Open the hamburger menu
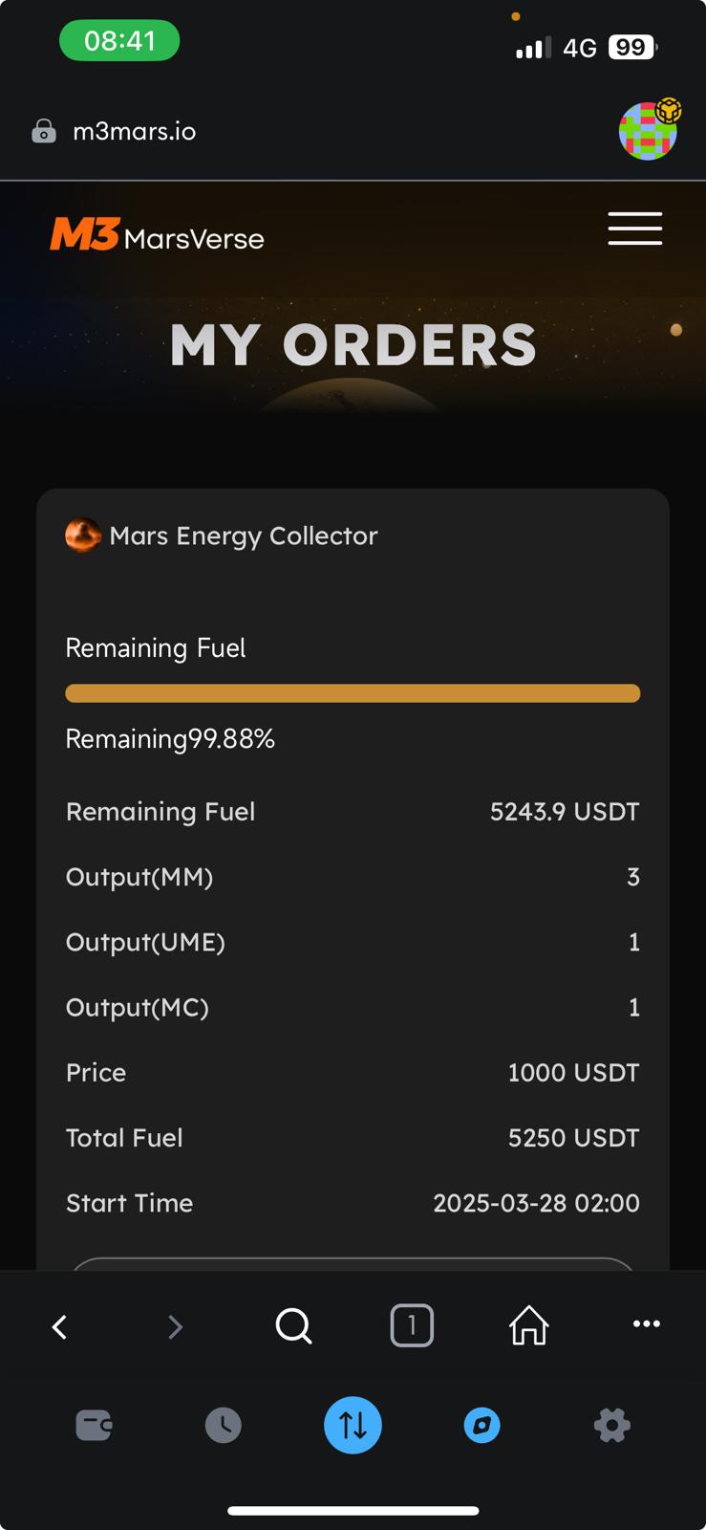Screen dimensions: 706x1530 [x=635, y=229]
